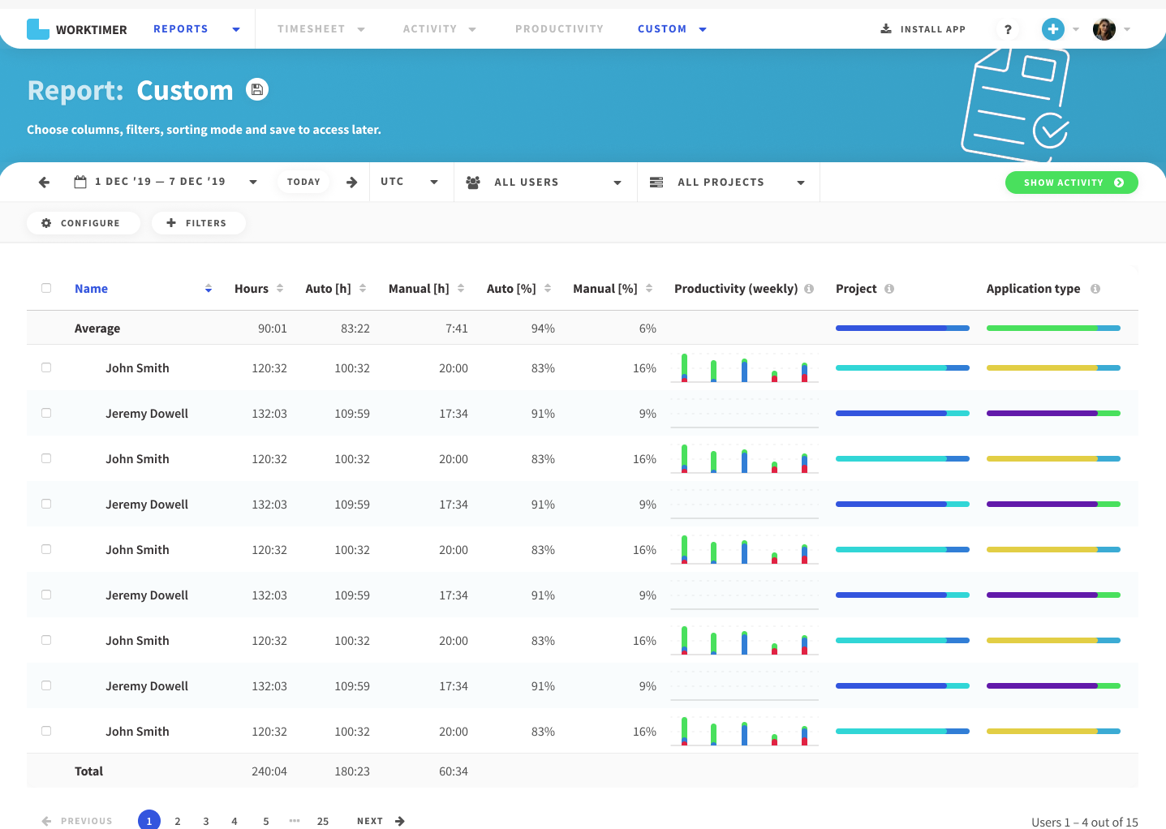Check the first John Smith row checkbox
1166x829 pixels.
point(46,367)
